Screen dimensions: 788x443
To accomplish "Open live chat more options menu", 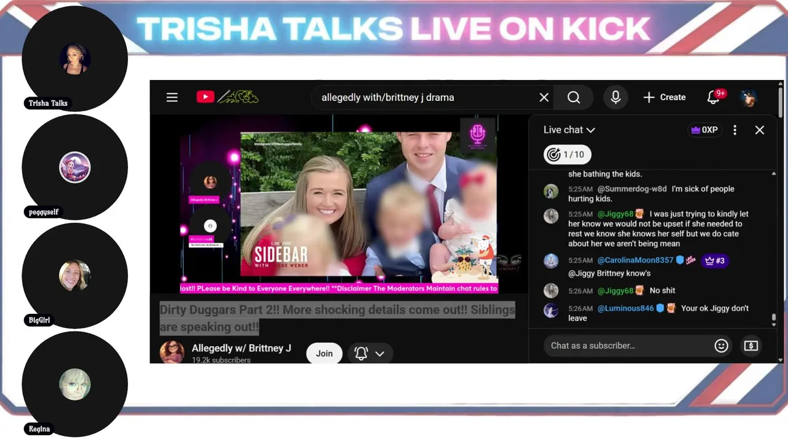I will click(x=734, y=130).
